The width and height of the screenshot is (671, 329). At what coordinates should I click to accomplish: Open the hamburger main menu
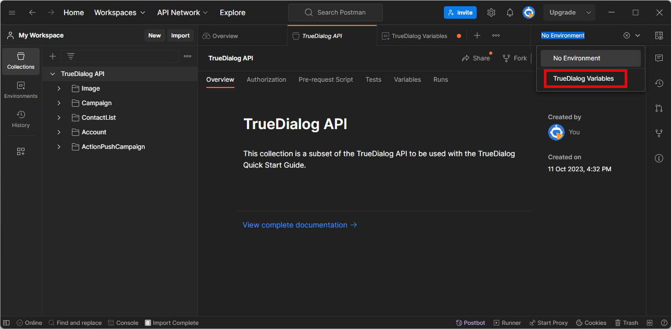[x=12, y=12]
